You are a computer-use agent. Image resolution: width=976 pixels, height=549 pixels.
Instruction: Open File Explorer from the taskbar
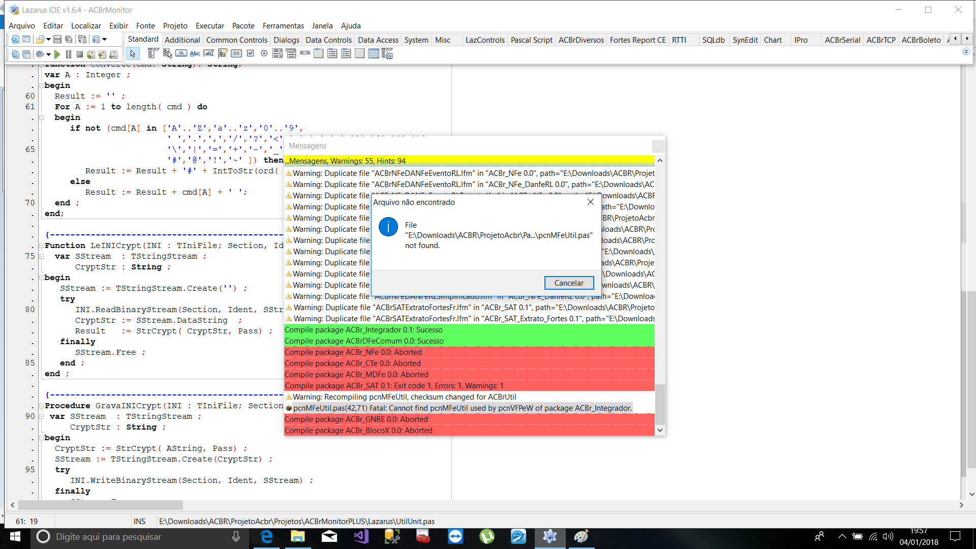tap(297, 537)
